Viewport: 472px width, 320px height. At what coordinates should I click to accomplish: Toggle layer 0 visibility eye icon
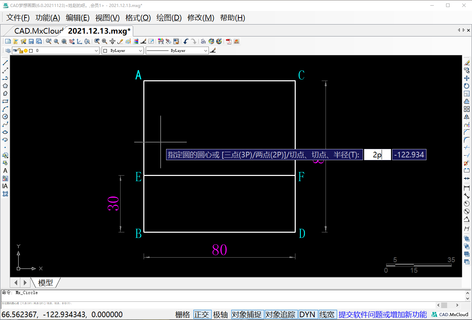coord(15,50)
